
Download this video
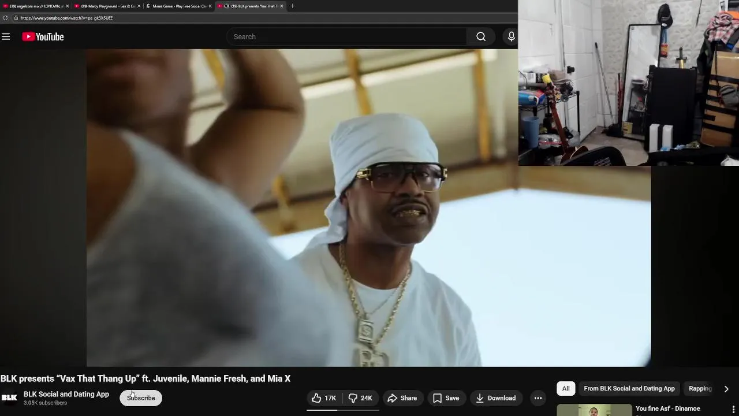pos(495,398)
